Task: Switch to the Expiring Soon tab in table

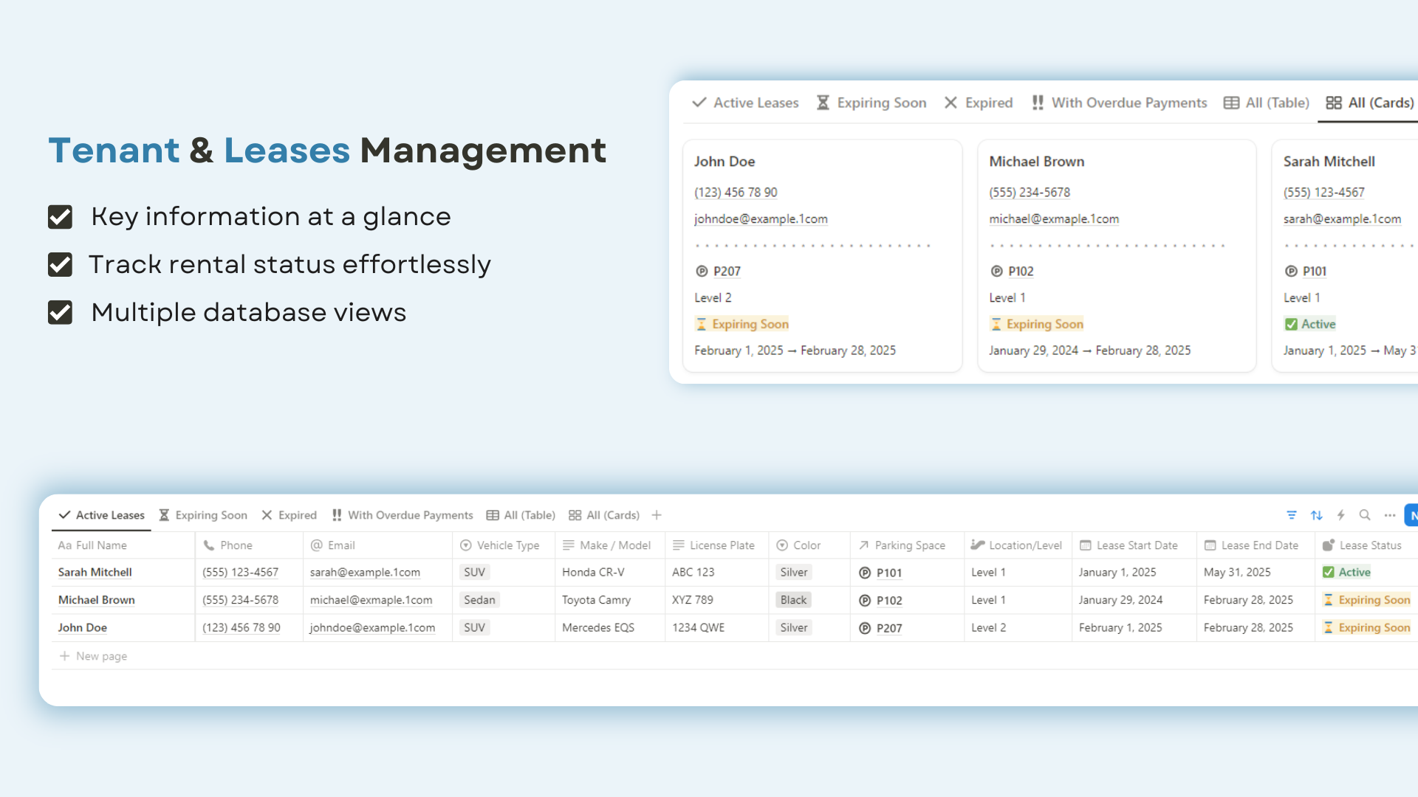Action: click(203, 515)
